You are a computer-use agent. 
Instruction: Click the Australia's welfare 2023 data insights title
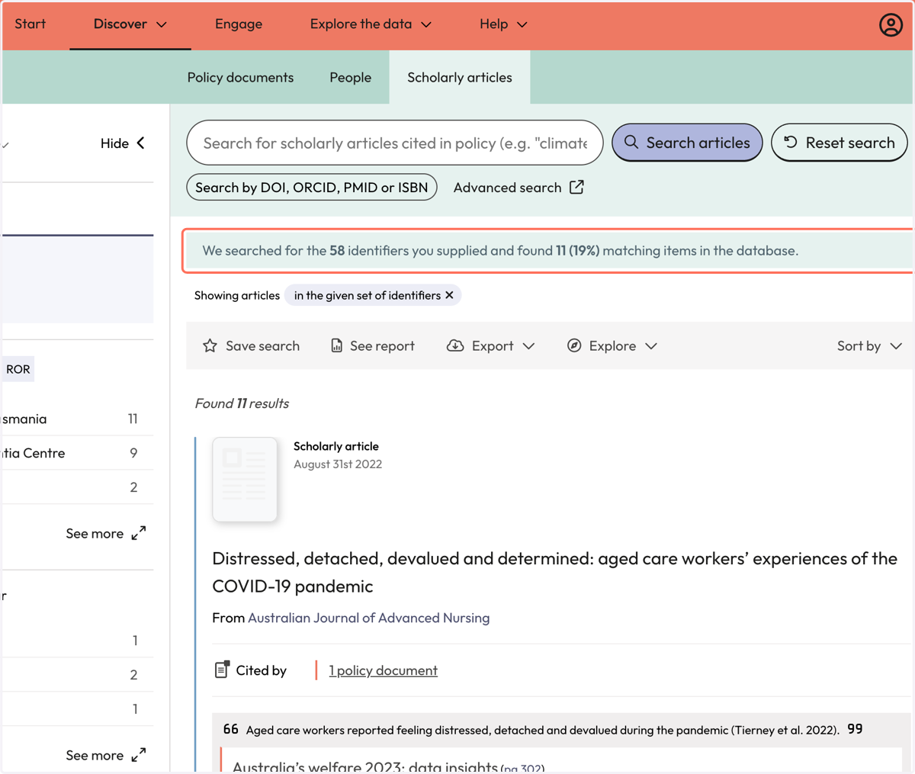coord(365,766)
